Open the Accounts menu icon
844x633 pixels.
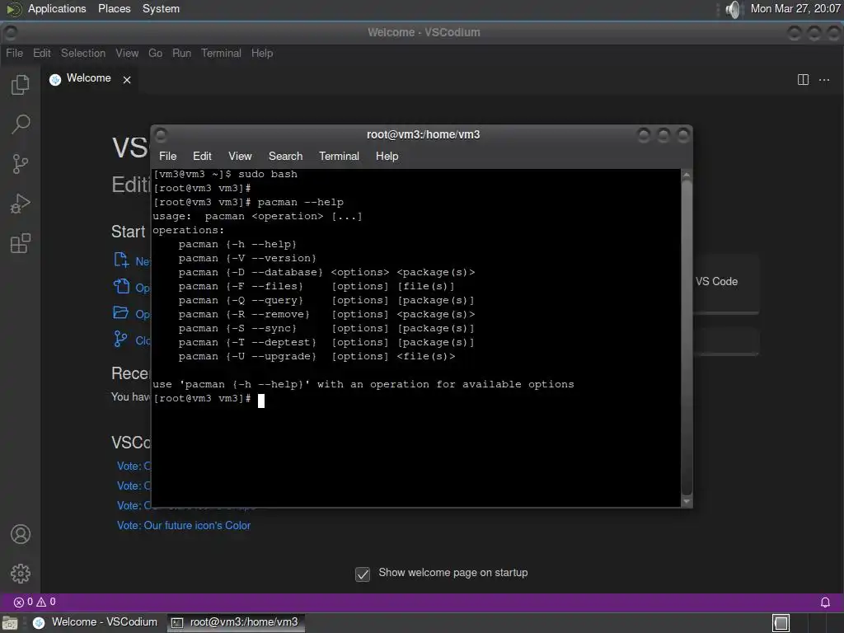click(21, 534)
